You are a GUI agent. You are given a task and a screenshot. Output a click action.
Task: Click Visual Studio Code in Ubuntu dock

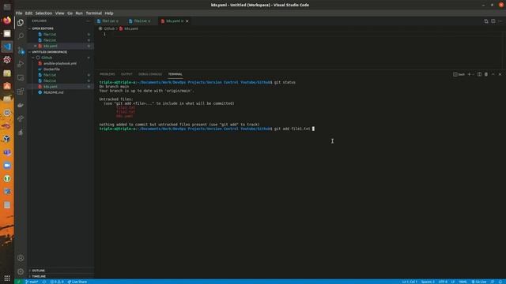point(7,47)
